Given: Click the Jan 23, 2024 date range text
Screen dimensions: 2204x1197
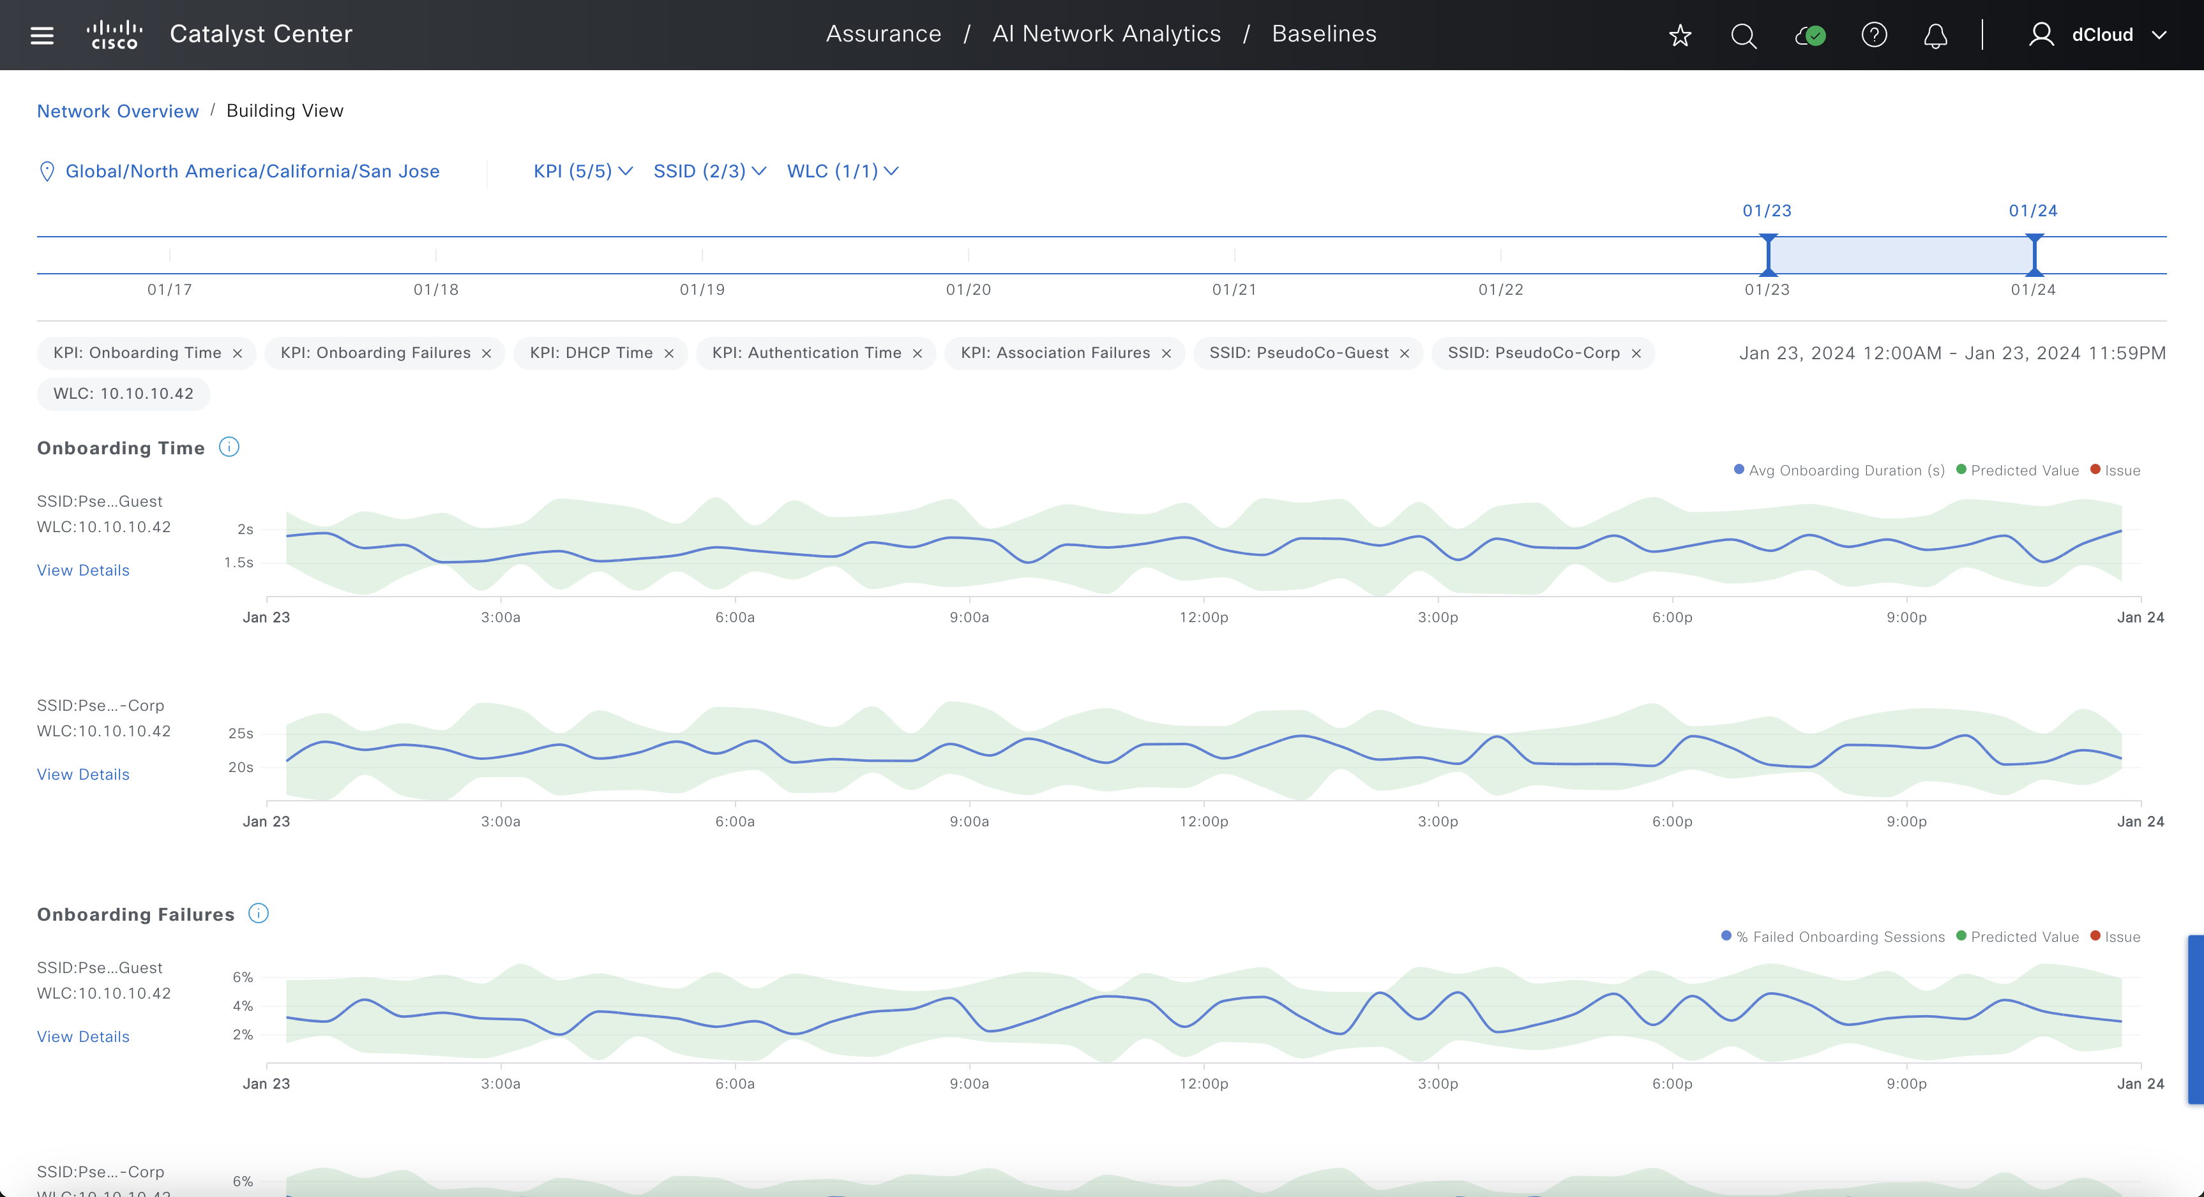Looking at the screenshot, I should (1952, 353).
